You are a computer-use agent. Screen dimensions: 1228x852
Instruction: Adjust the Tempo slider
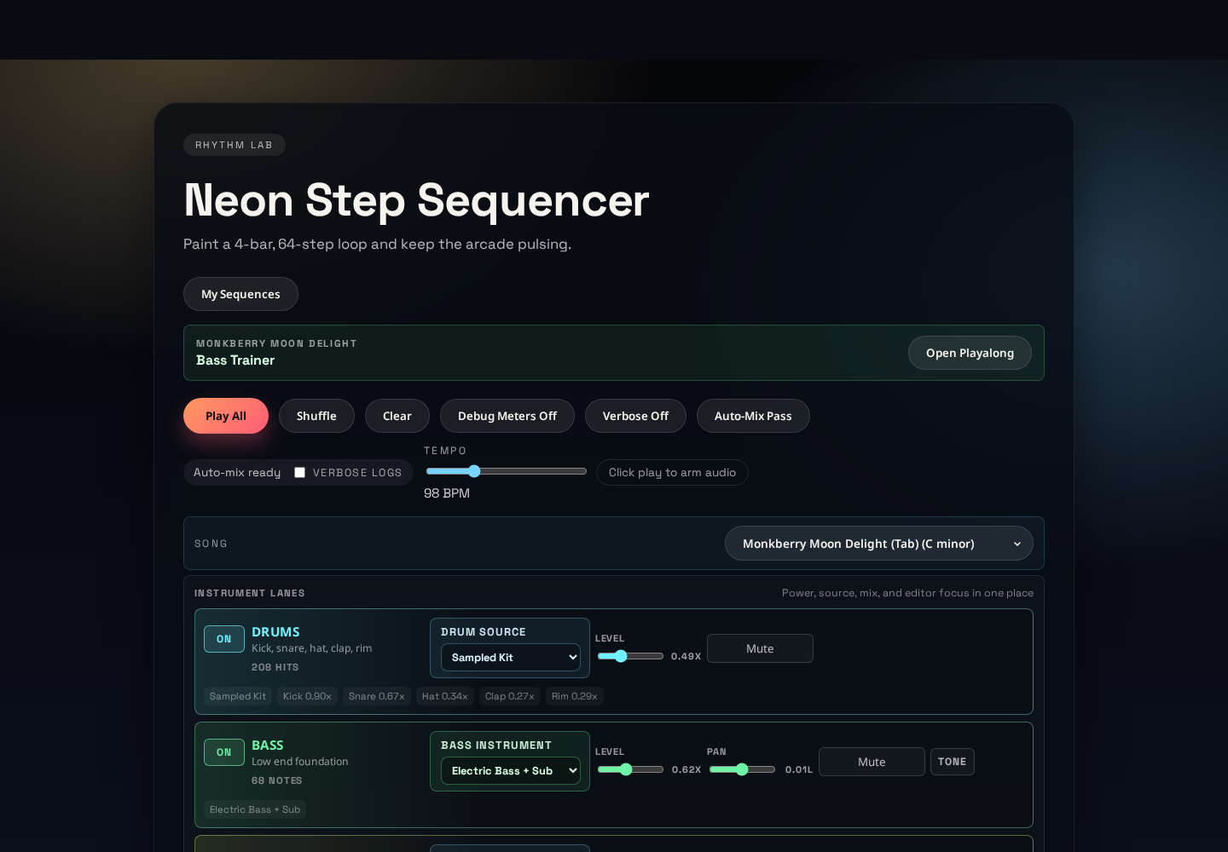click(506, 471)
